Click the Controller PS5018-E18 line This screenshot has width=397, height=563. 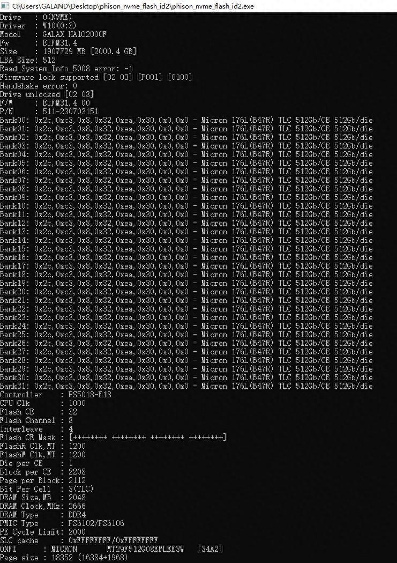[56, 395]
